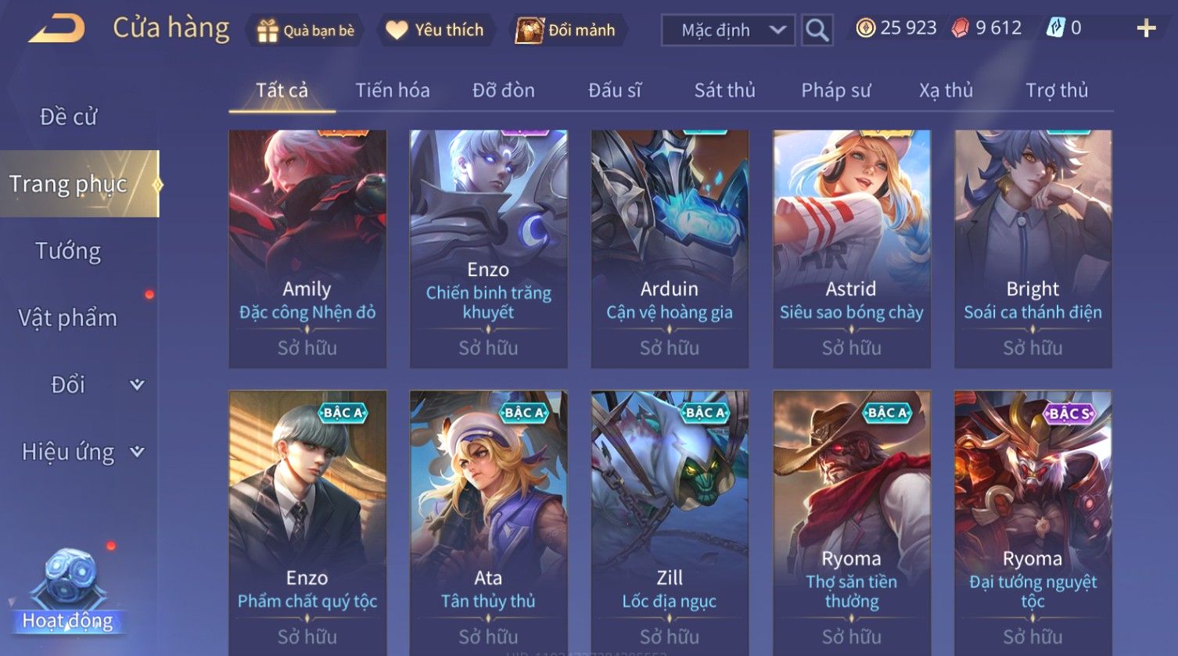Open Quà bạn bè gift icon
Image resolution: width=1178 pixels, height=656 pixels.
[268, 30]
